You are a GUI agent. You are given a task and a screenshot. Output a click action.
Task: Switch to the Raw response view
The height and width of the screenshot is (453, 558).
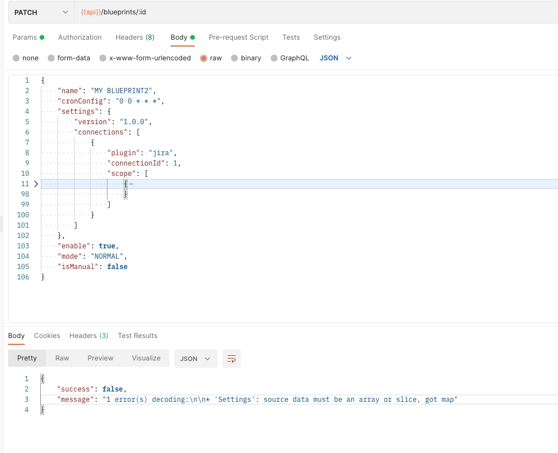62,358
